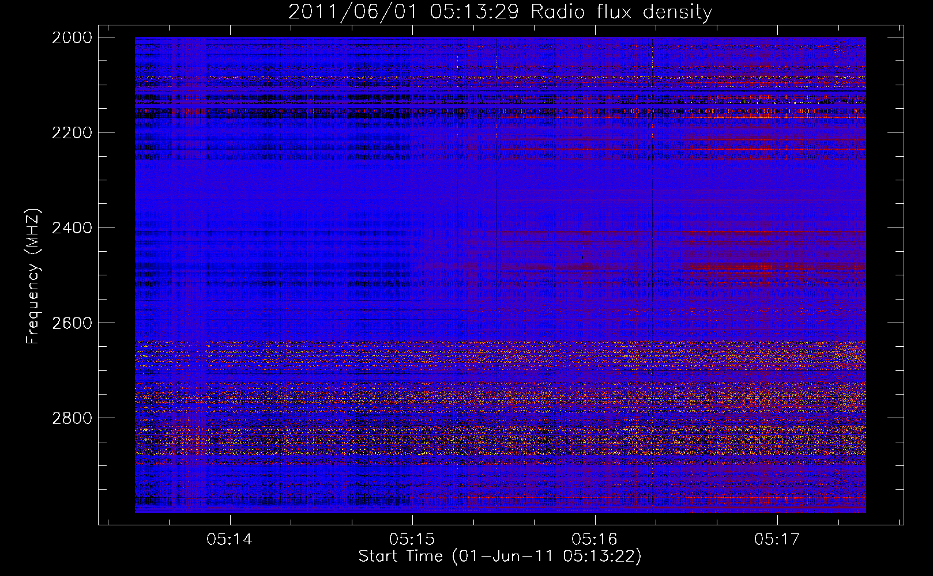Click the 'Start Time (01-Jun-11 05:13:22)' axis title
933x576 pixels.
pos(500,556)
